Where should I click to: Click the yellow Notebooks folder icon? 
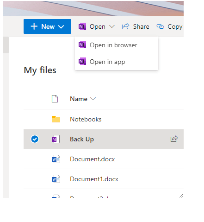click(56, 119)
